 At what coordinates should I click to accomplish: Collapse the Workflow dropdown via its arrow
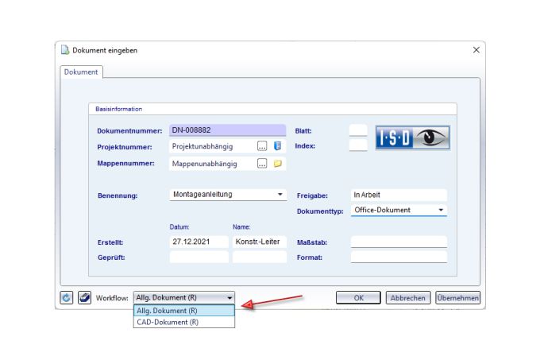pyautogui.click(x=230, y=298)
